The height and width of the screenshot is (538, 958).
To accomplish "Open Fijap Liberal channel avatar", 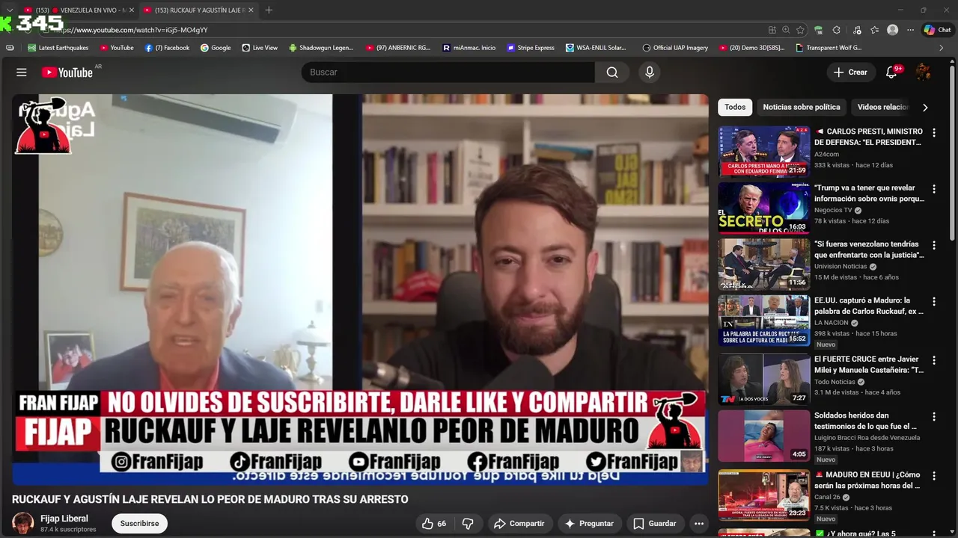I will (x=22, y=523).
